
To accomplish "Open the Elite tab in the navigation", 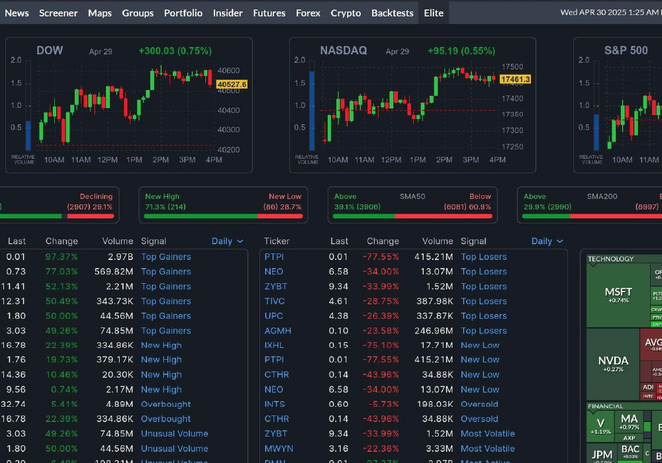I will [434, 13].
